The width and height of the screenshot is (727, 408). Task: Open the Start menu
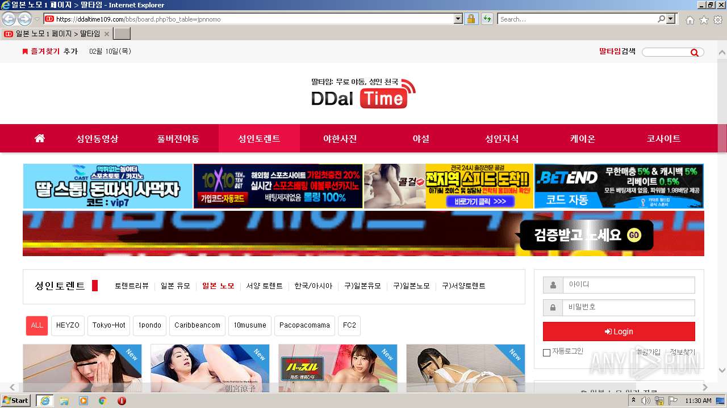[x=15, y=400]
